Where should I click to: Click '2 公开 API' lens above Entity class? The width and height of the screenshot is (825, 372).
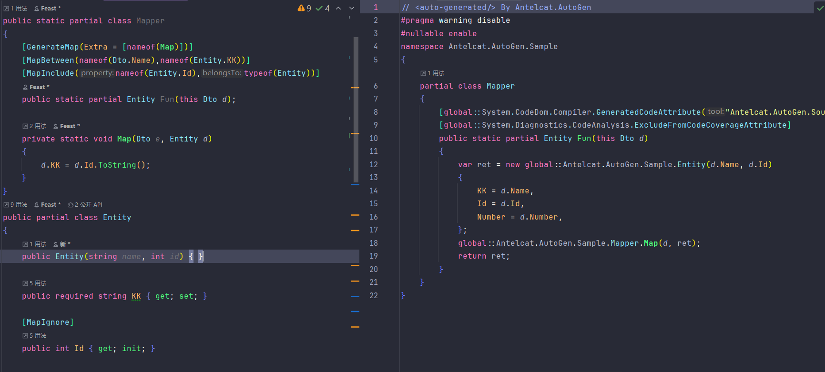point(85,204)
